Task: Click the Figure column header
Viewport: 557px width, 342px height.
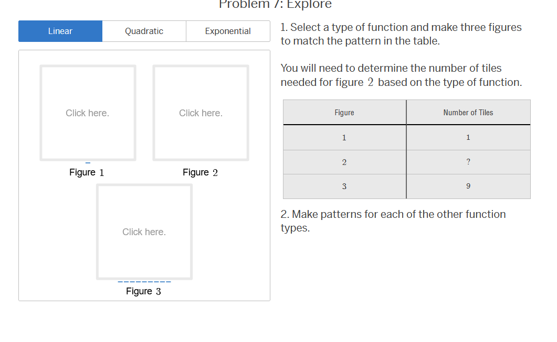Action: tap(344, 112)
